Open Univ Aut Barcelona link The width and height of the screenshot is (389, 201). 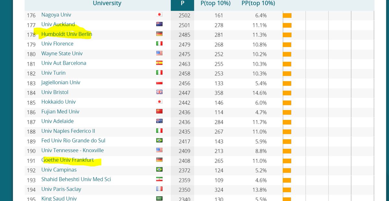64,63
